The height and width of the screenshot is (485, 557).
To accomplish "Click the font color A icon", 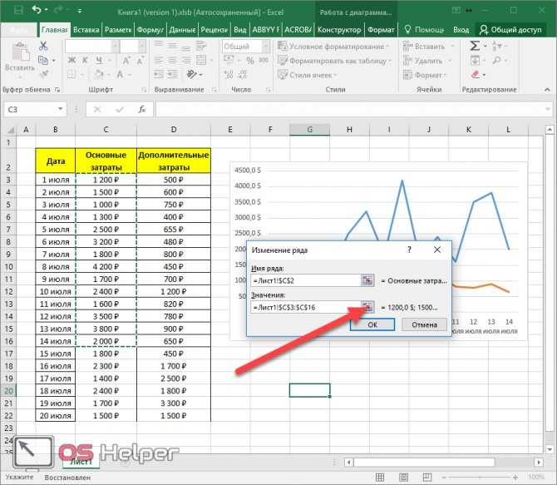I will coord(120,75).
